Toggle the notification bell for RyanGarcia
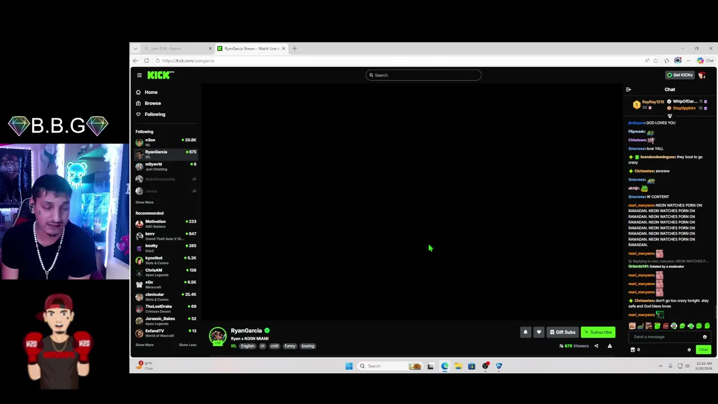Viewport: 718px width, 404px height. point(526,332)
